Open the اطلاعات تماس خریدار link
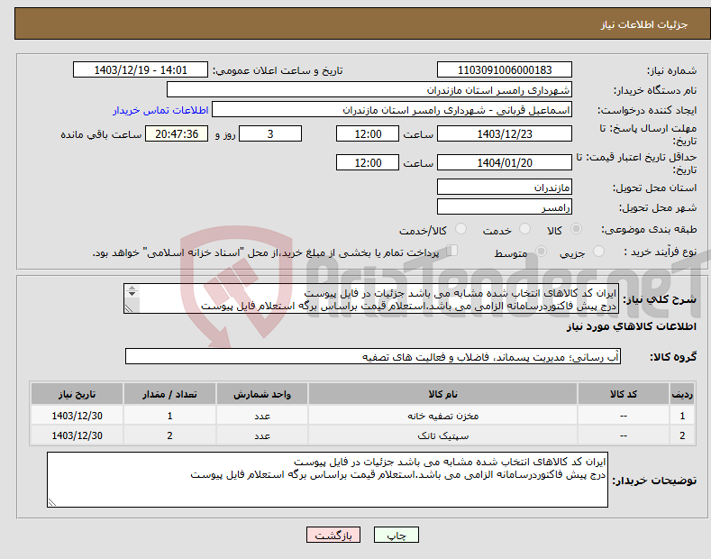Image resolution: width=711 pixels, height=559 pixels. click(x=160, y=110)
